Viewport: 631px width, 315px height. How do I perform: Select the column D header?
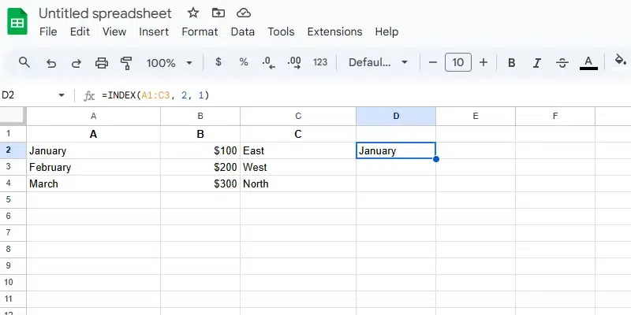396,116
